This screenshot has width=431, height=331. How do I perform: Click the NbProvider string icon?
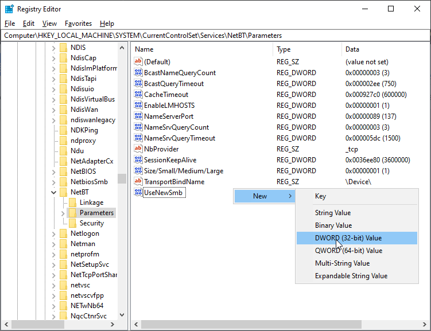[x=138, y=149]
